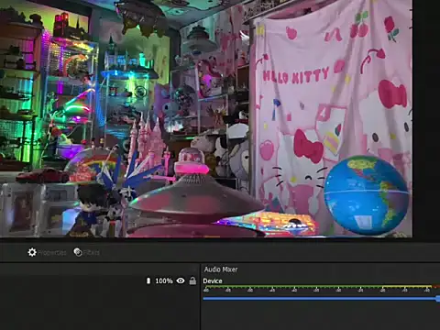440x330 pixels.
Task: Toggle source visibility eye icon
Action: (x=181, y=280)
